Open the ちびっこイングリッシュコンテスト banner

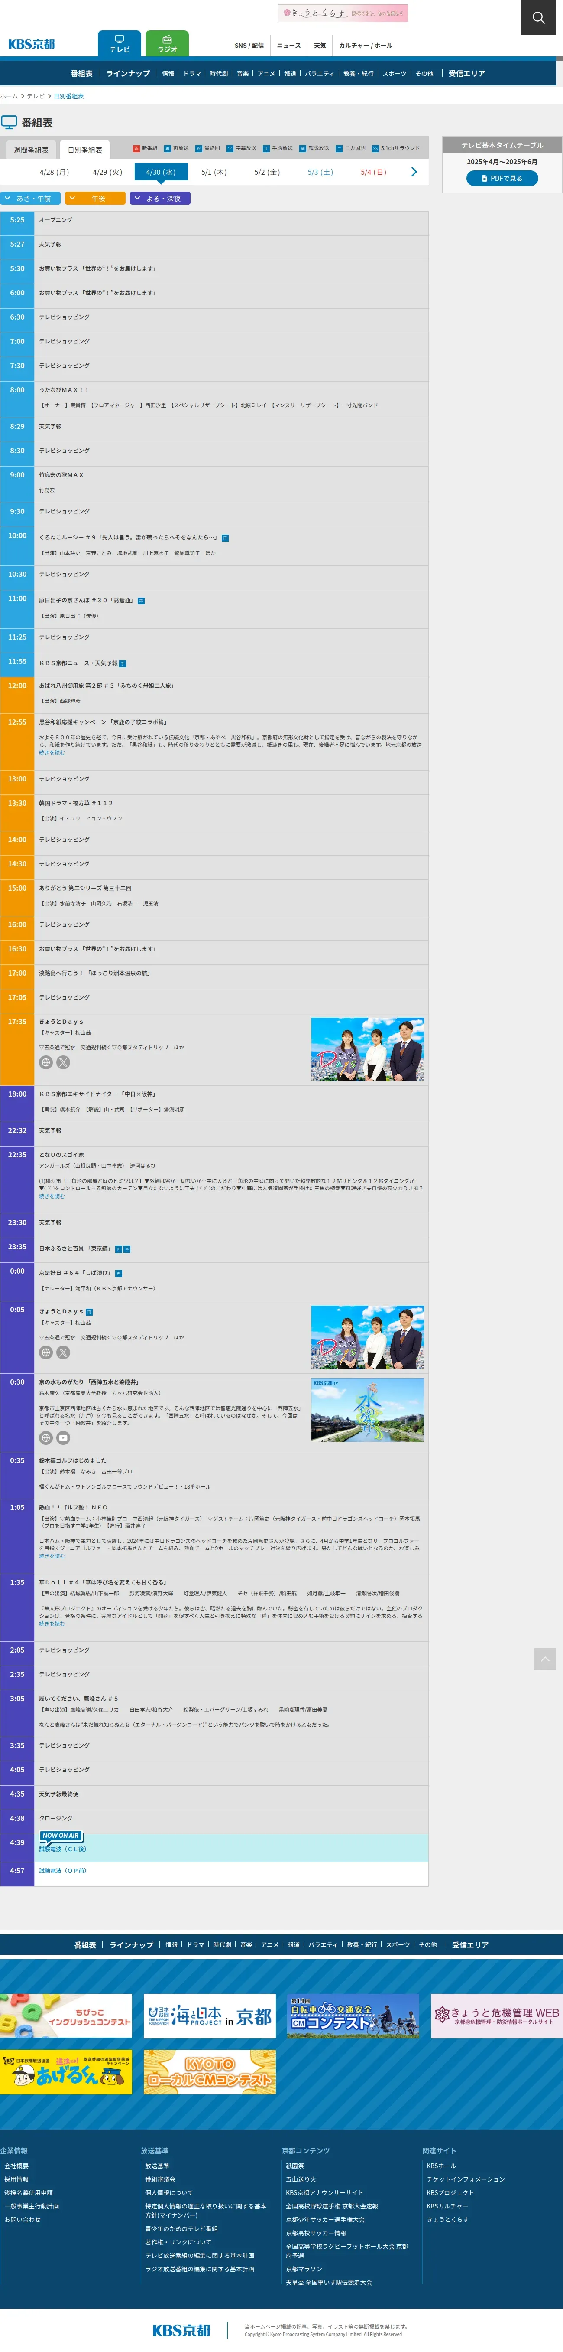(x=66, y=2016)
